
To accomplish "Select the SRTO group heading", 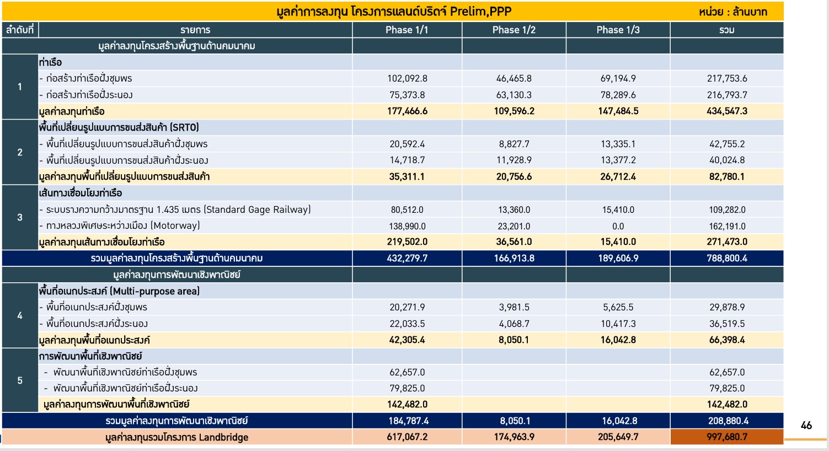I will pyautogui.click(x=119, y=127).
